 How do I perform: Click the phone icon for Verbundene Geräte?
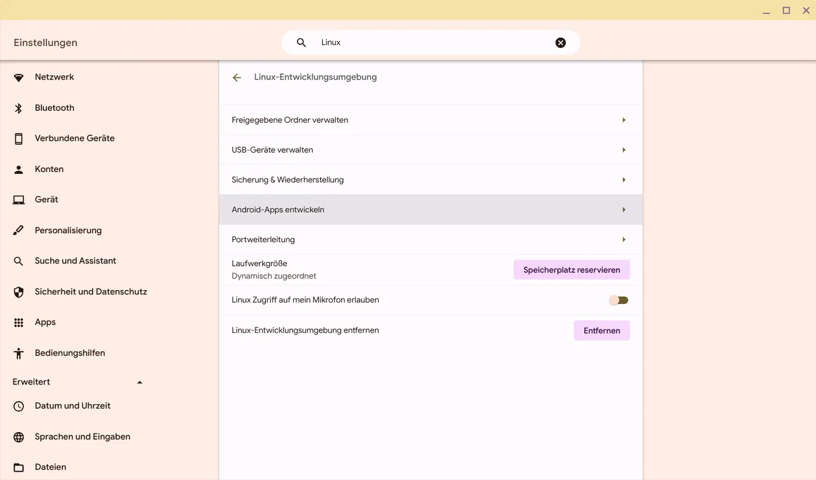point(18,138)
